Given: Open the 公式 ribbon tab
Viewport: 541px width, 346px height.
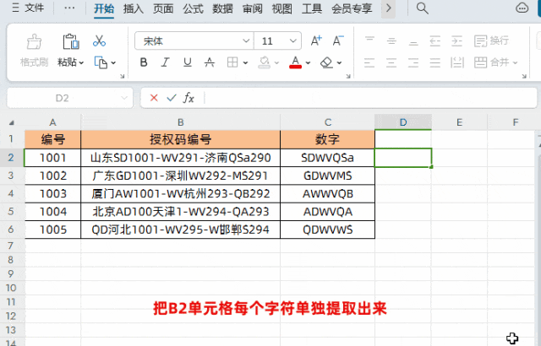Looking at the screenshot, I should pos(194,8).
